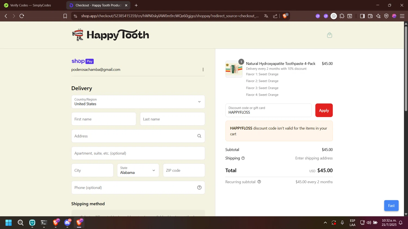Open the volume control in tray

click(x=369, y=223)
